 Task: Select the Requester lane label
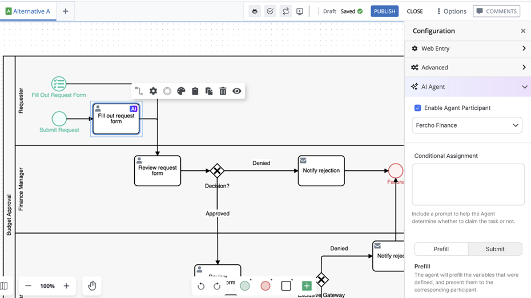click(21, 101)
